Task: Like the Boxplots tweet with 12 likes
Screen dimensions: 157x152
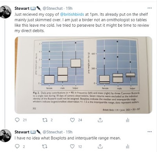Action: click(x=72, y=147)
